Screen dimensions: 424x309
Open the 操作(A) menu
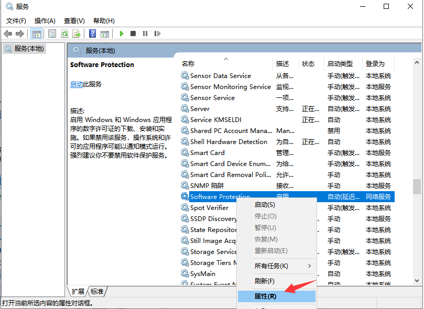click(x=45, y=21)
